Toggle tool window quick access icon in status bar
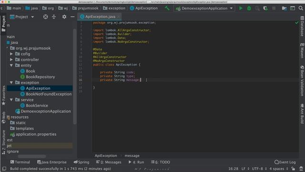 tap(4, 169)
